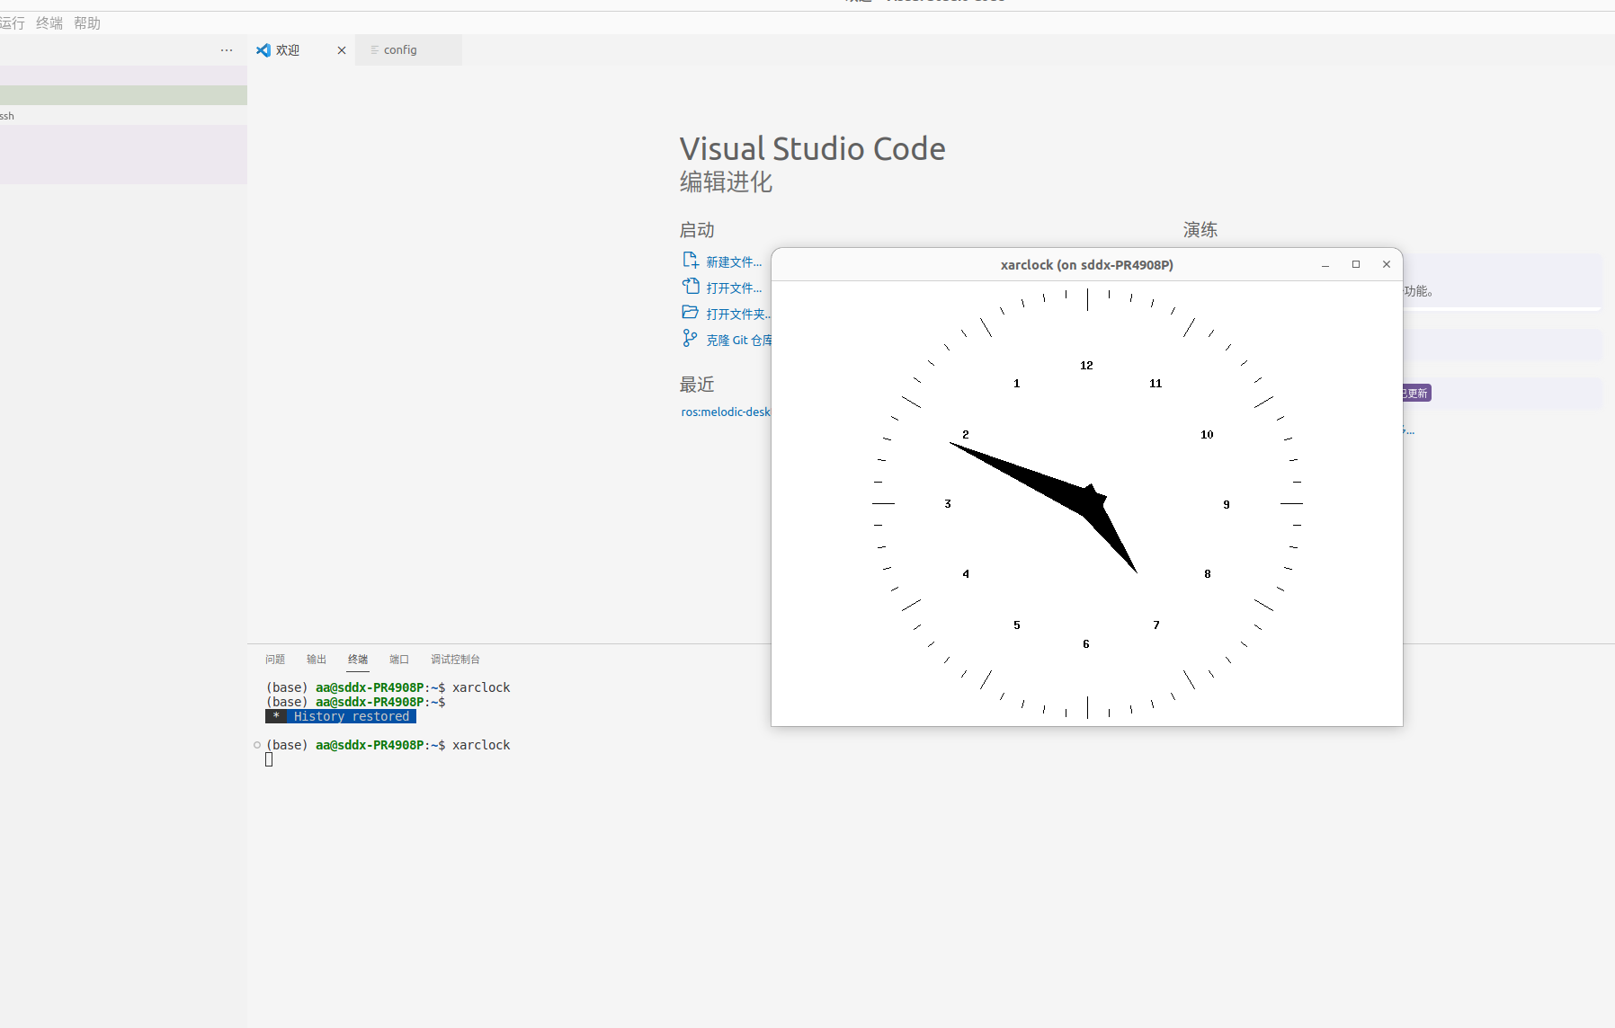Close the 欢迎 tab
Viewport: 1615px width, 1028px height.
coord(342,50)
